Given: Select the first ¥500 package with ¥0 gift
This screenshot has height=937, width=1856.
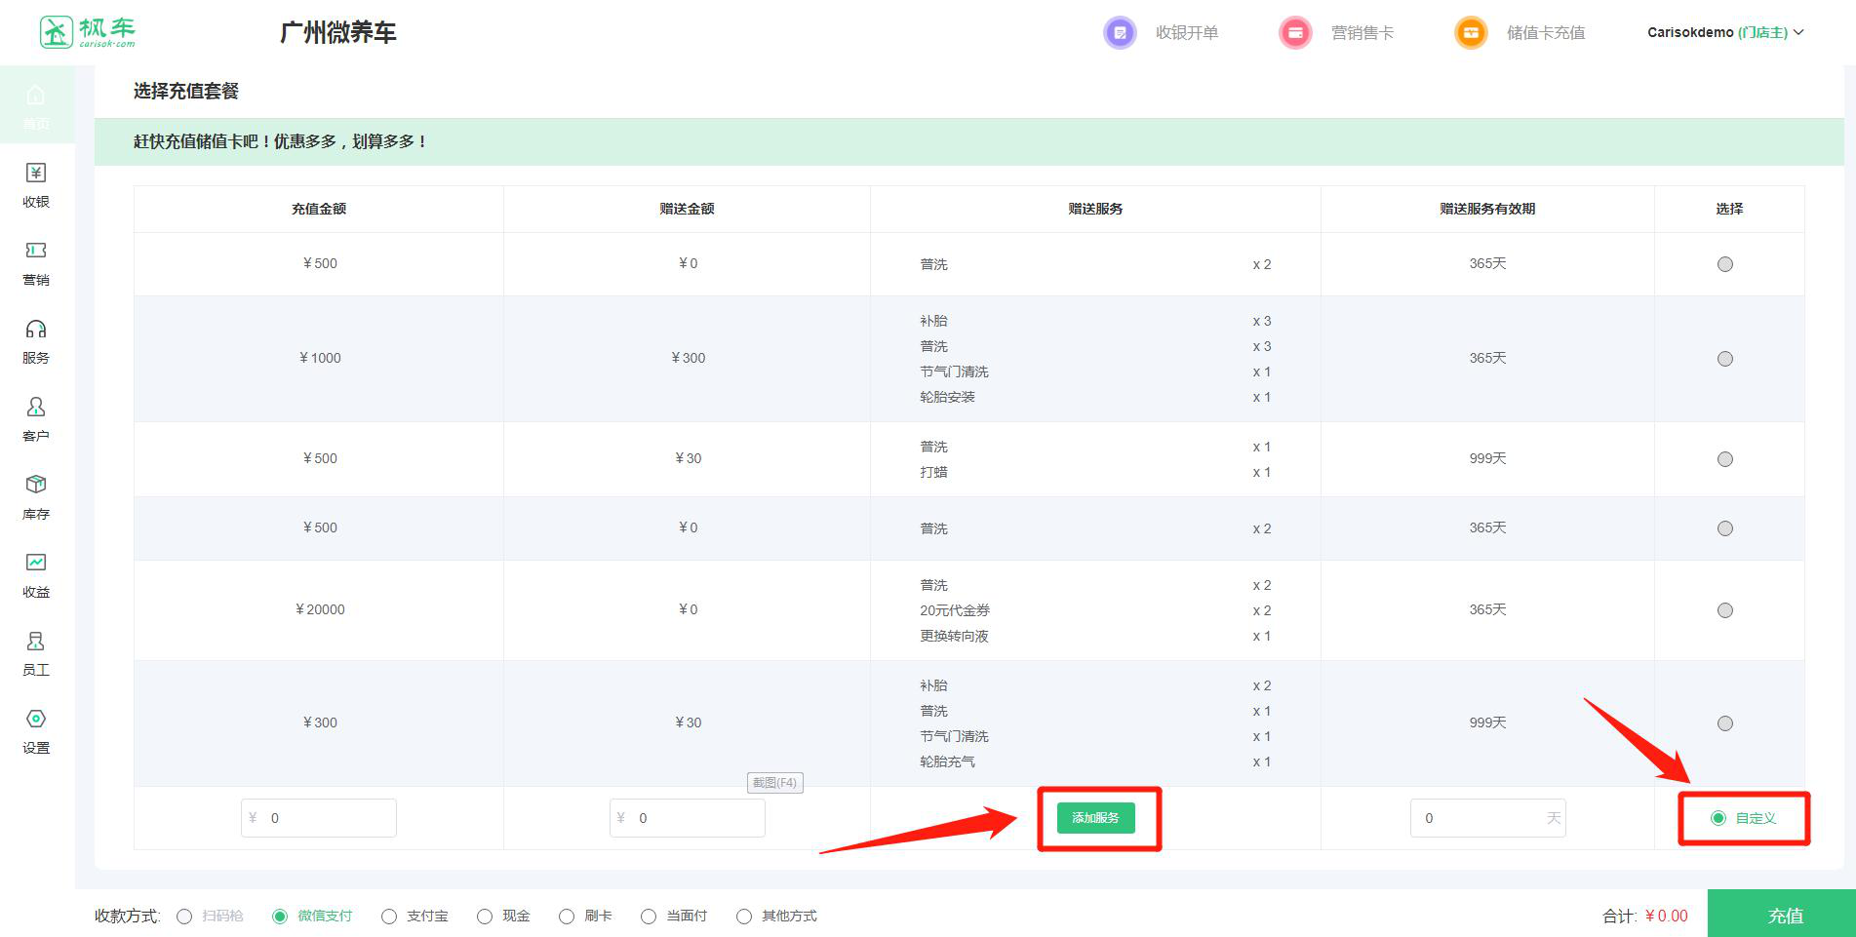Looking at the screenshot, I should [x=1724, y=264].
